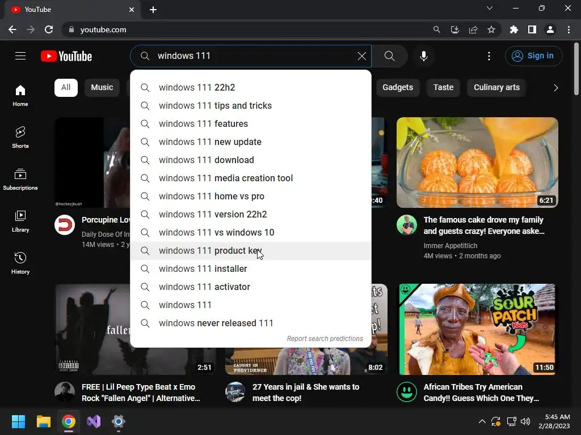
Task: Open the taskbar clock and date
Action: [x=554, y=421]
